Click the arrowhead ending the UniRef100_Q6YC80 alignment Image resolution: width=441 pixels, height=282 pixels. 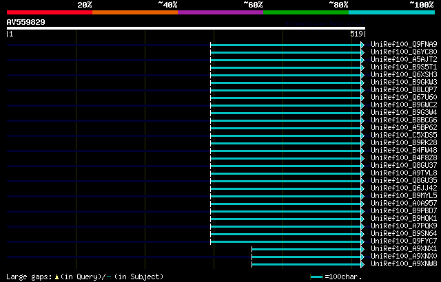coord(362,52)
